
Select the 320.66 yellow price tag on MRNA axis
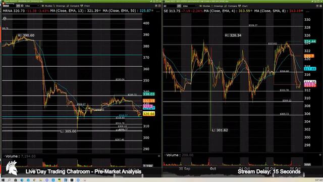149,114
